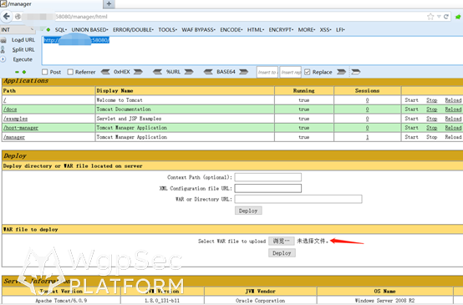The width and height of the screenshot is (463, 305).
Task: Open a new browser tab with plus
Action: tap(109, 4)
